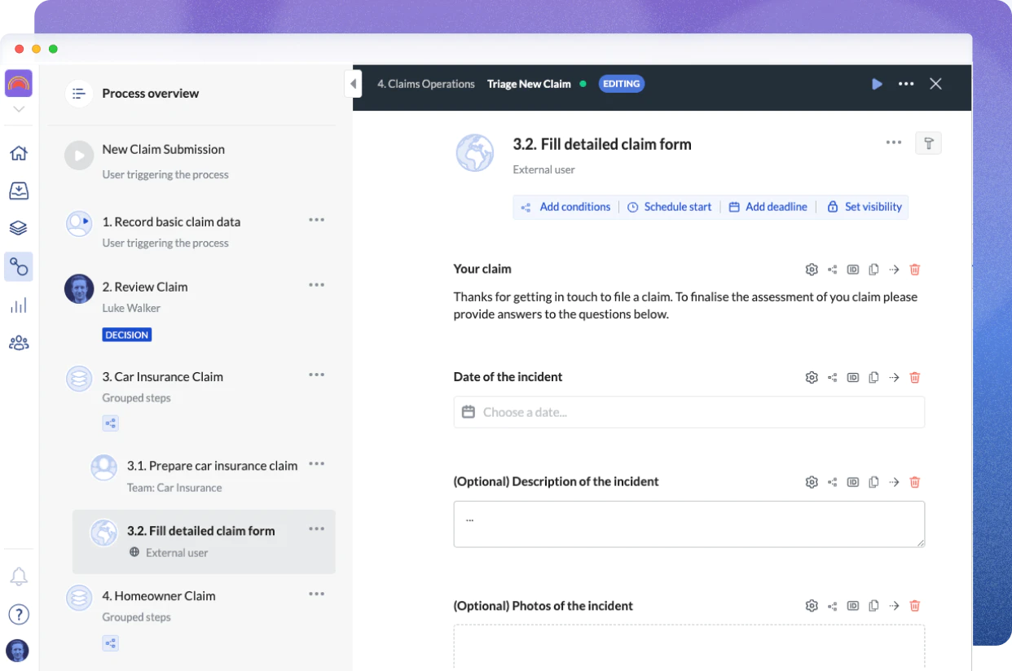Viewport: 1012px width, 671px height.
Task: Open settings gear for Your claim field
Action: pyautogui.click(x=812, y=270)
